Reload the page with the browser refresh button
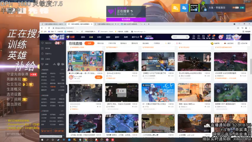The image size is (252, 142). [49, 28]
